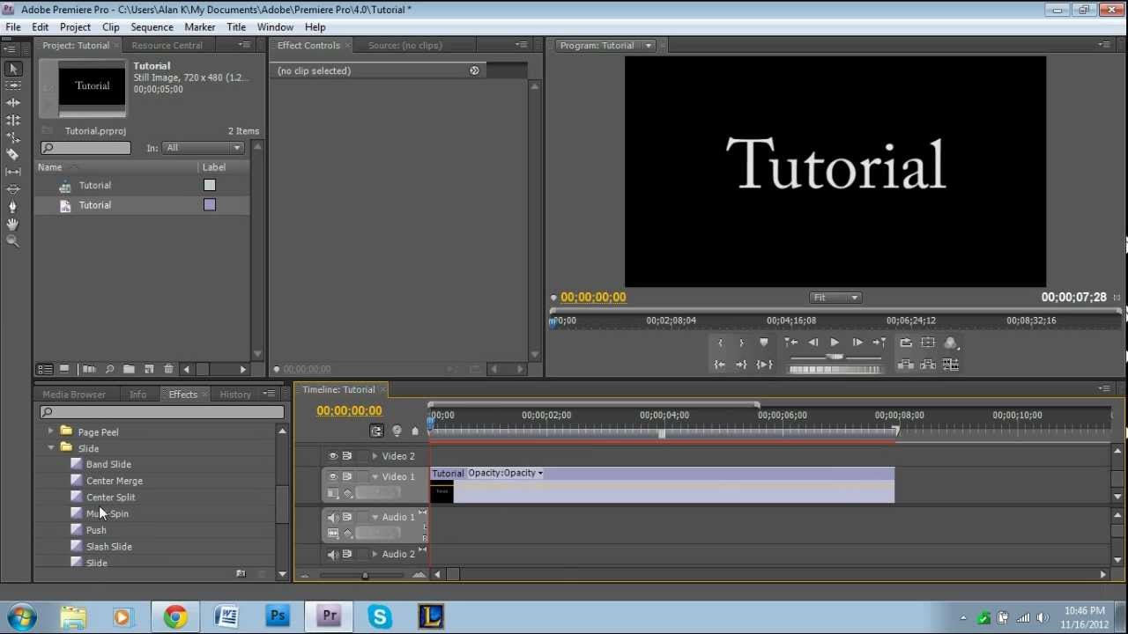Select the Push transition
This screenshot has width=1128, height=634.
(x=96, y=530)
